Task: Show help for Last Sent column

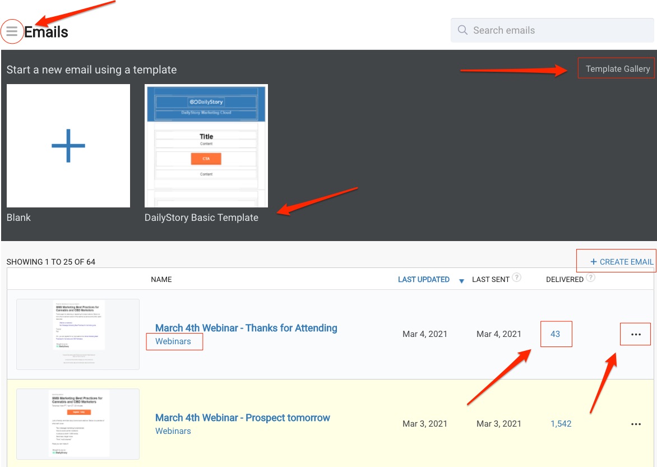Action: 517,277
